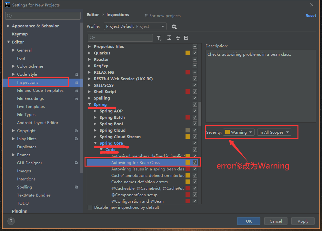Viewport: 322px width, 231px height.
Task: Click the search icon in settings search box
Action: pyautogui.click(x=9, y=16)
